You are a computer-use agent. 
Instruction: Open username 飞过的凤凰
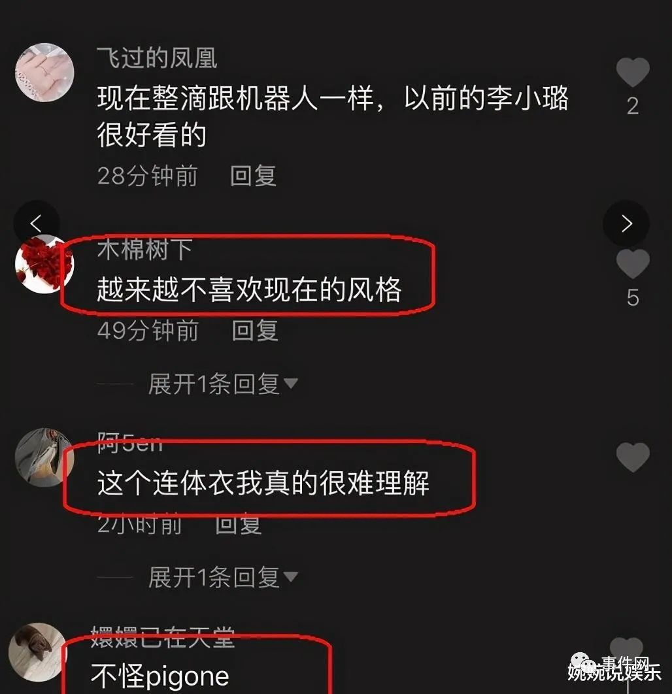click(157, 58)
